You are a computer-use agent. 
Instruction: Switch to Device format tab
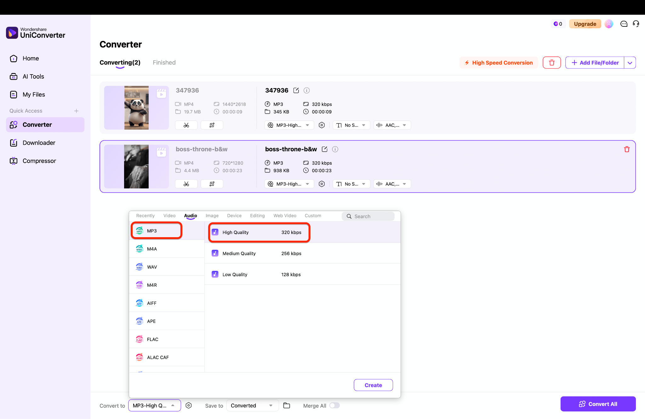[234, 216]
